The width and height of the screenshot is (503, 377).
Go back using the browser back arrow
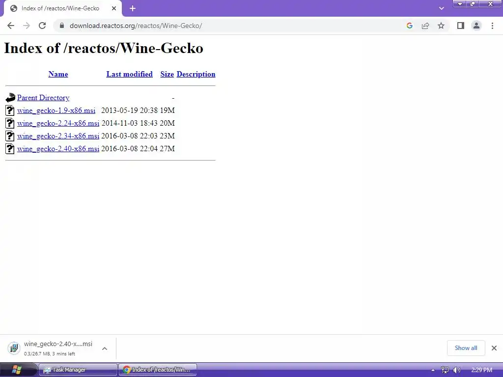(x=11, y=26)
